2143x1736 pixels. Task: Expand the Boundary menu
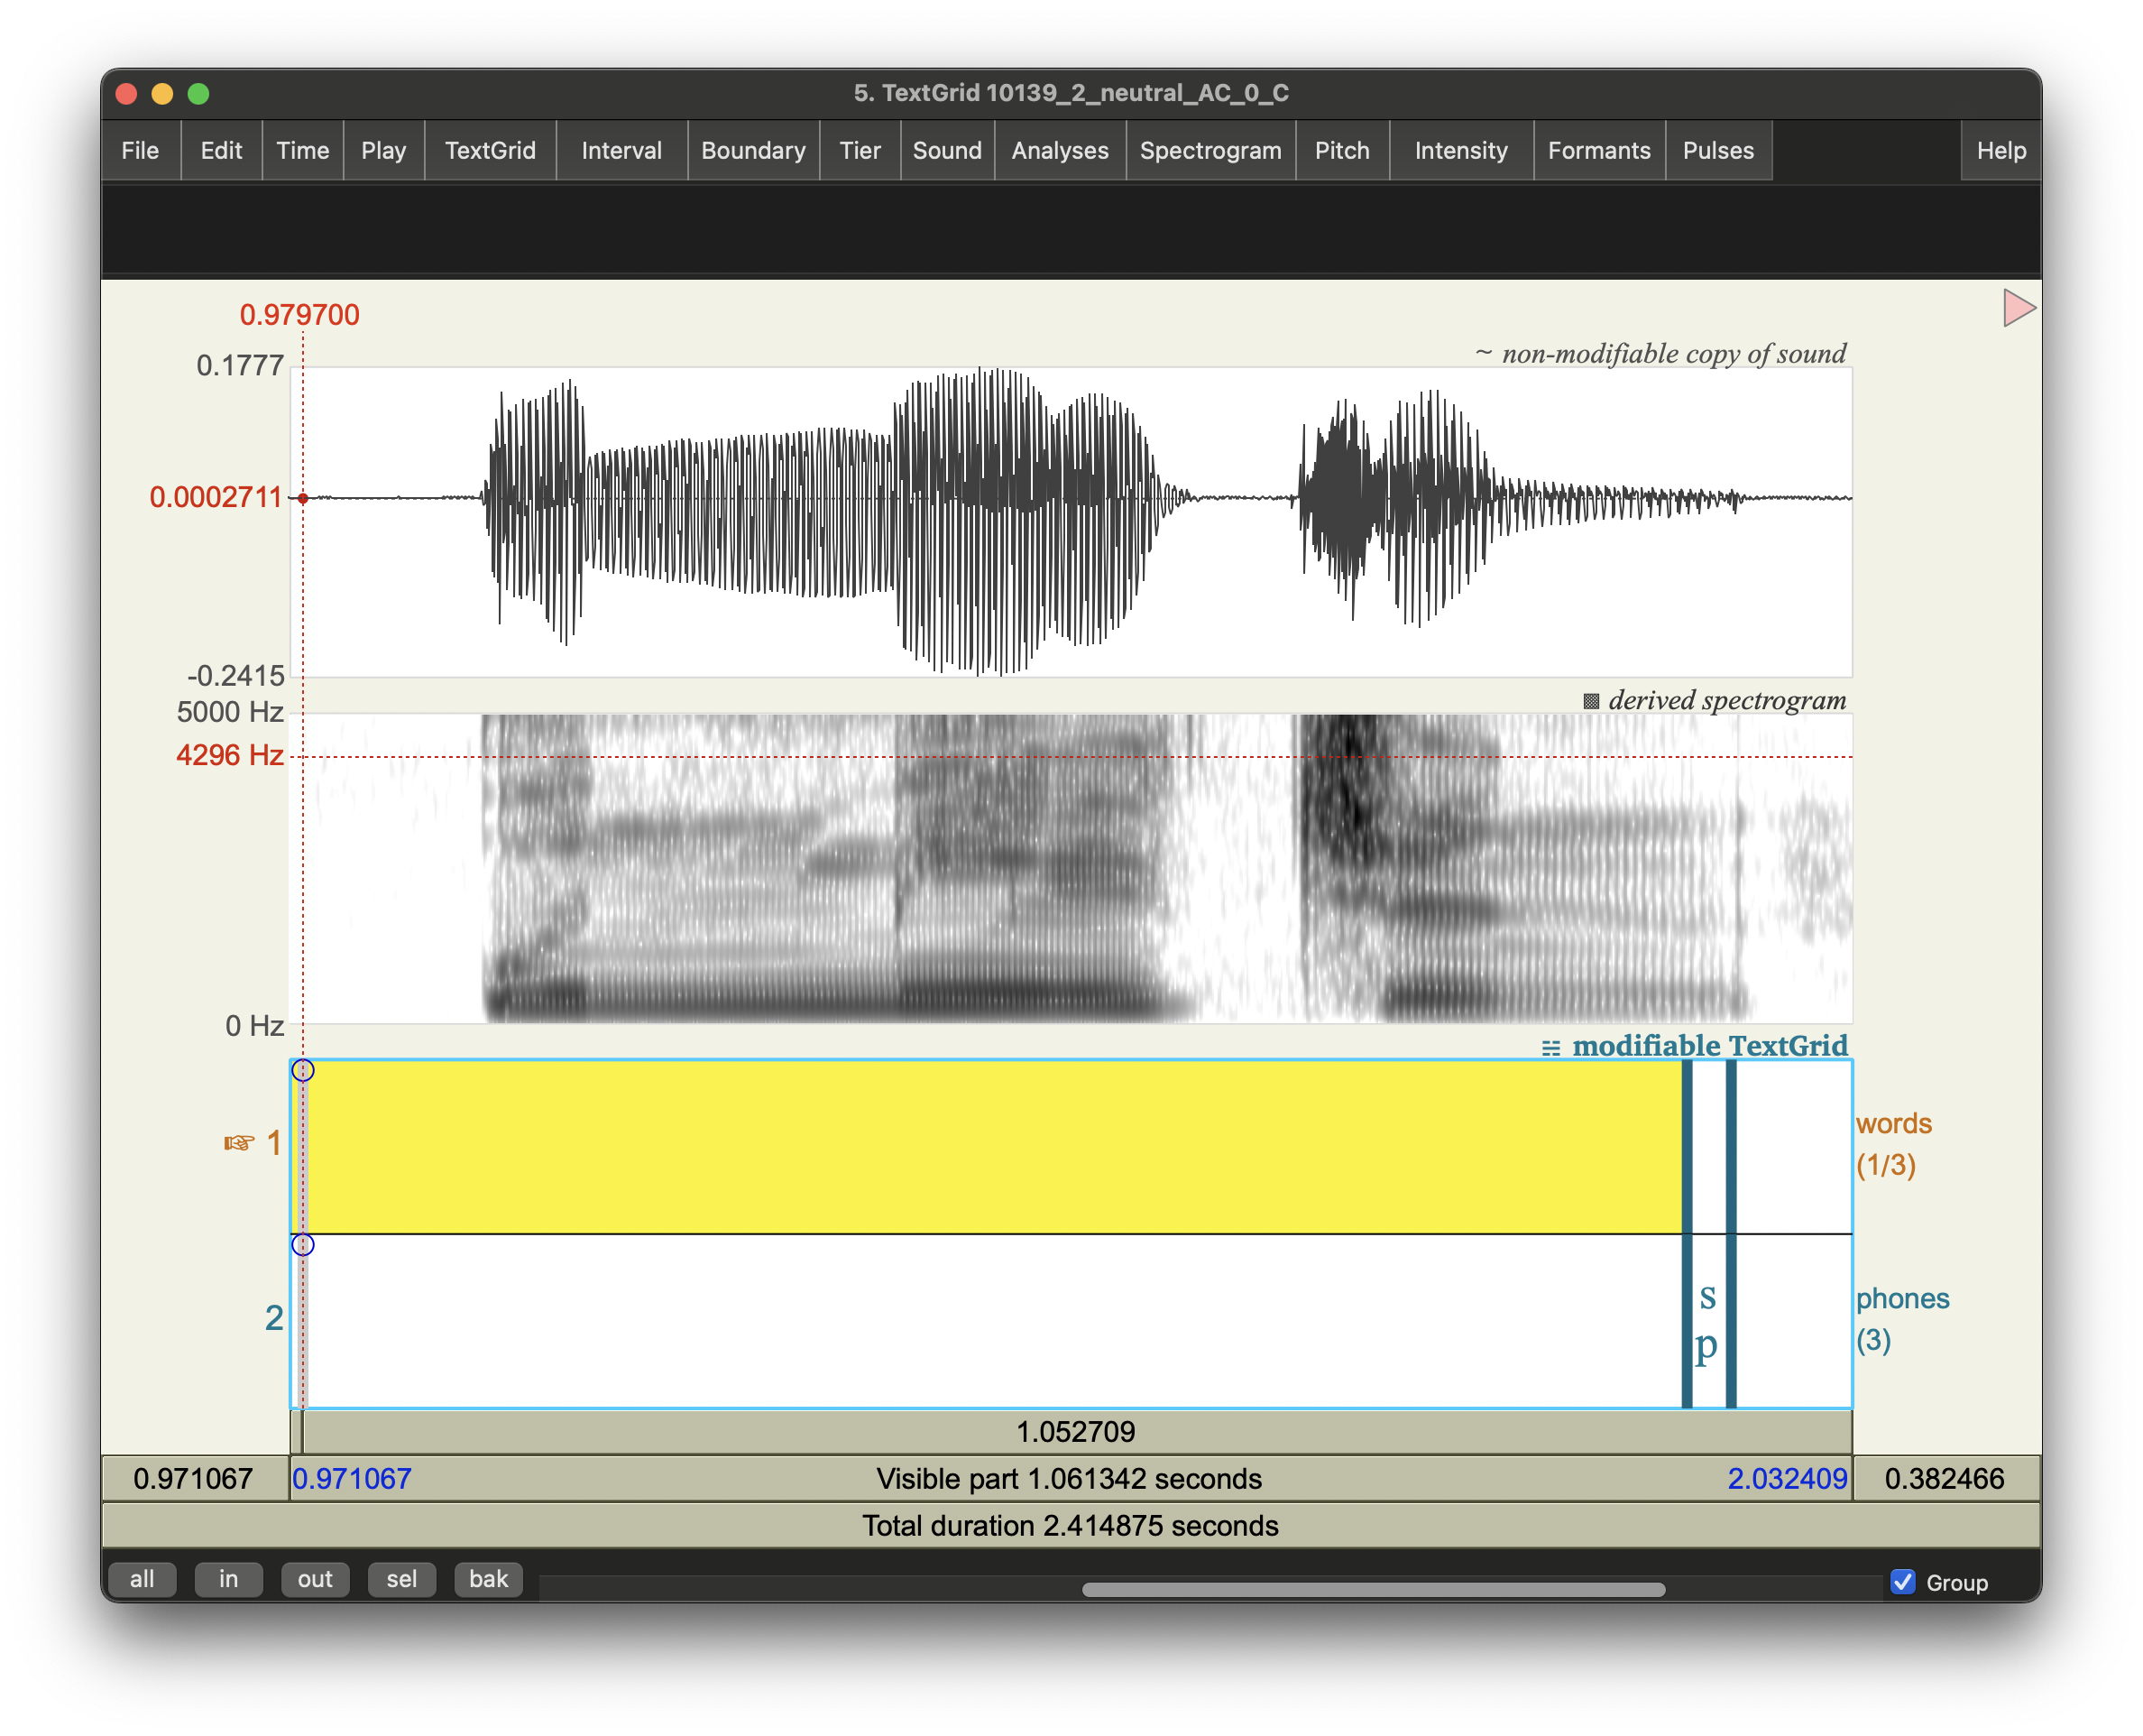point(752,151)
